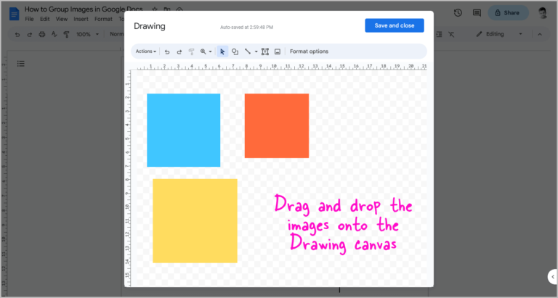Viewport: 558px width, 298px height.
Task: Click the Save and close button
Action: tap(395, 25)
